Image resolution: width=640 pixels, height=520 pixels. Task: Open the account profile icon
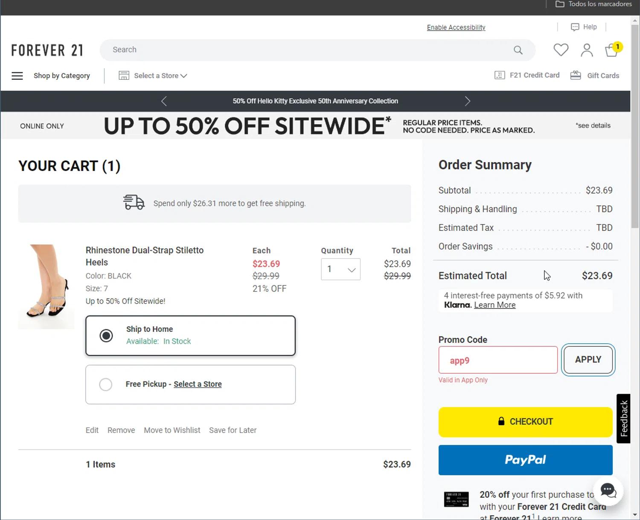pos(587,50)
